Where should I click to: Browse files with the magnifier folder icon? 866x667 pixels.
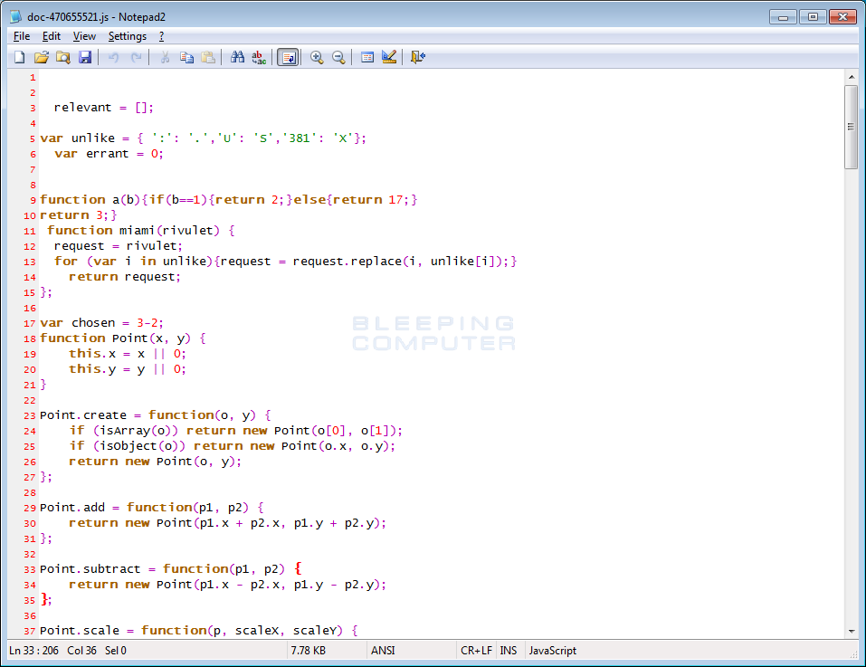click(63, 57)
